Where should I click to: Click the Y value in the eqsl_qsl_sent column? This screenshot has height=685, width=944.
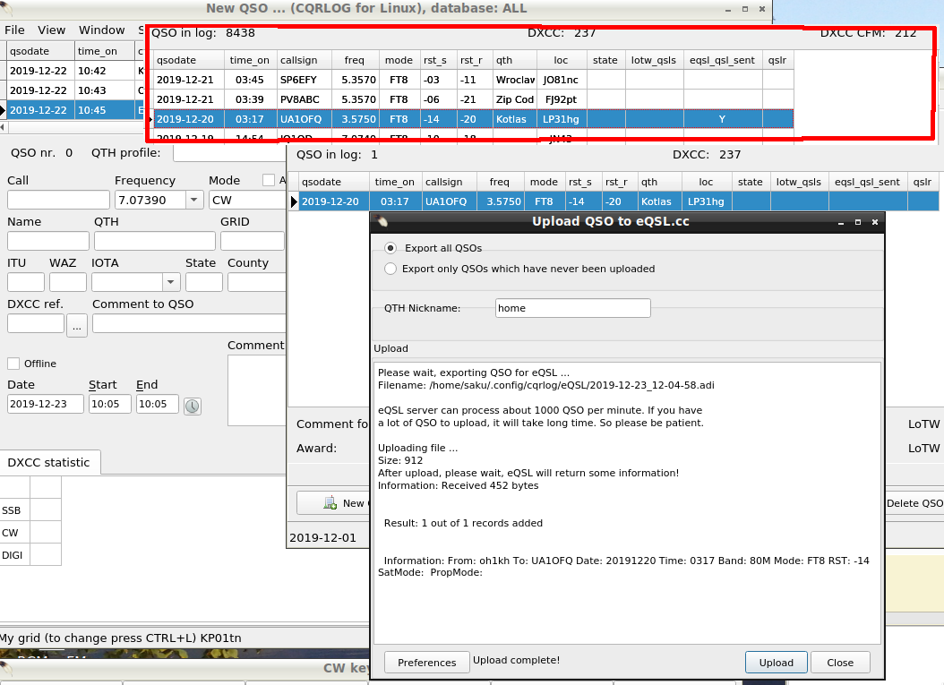point(723,119)
